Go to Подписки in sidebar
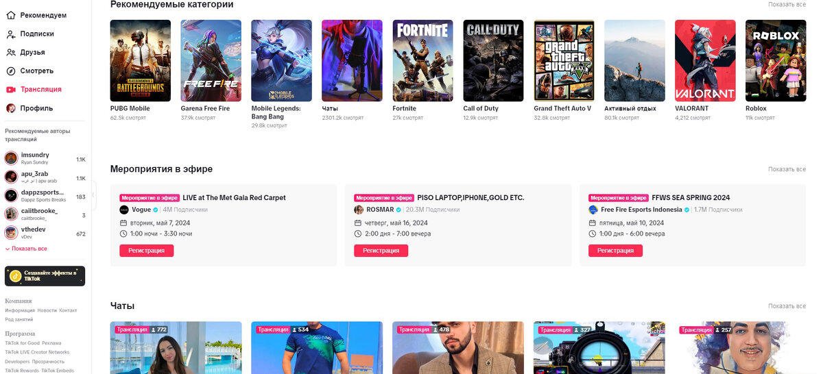 pos(30,34)
